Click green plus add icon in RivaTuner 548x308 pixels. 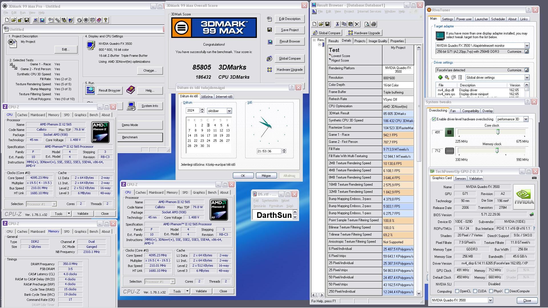point(440,77)
